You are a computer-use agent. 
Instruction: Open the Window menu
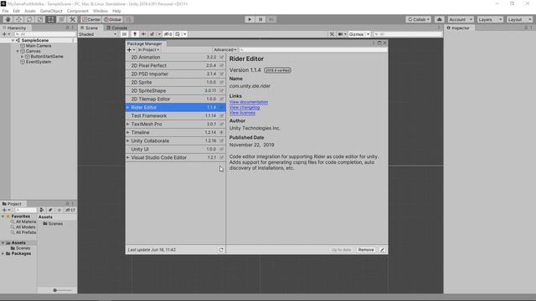(100, 11)
